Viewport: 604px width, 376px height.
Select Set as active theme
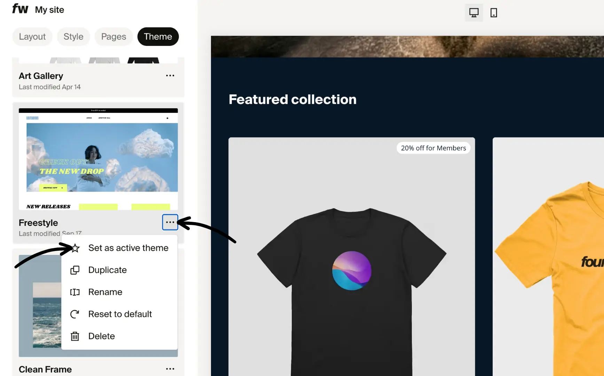point(128,248)
